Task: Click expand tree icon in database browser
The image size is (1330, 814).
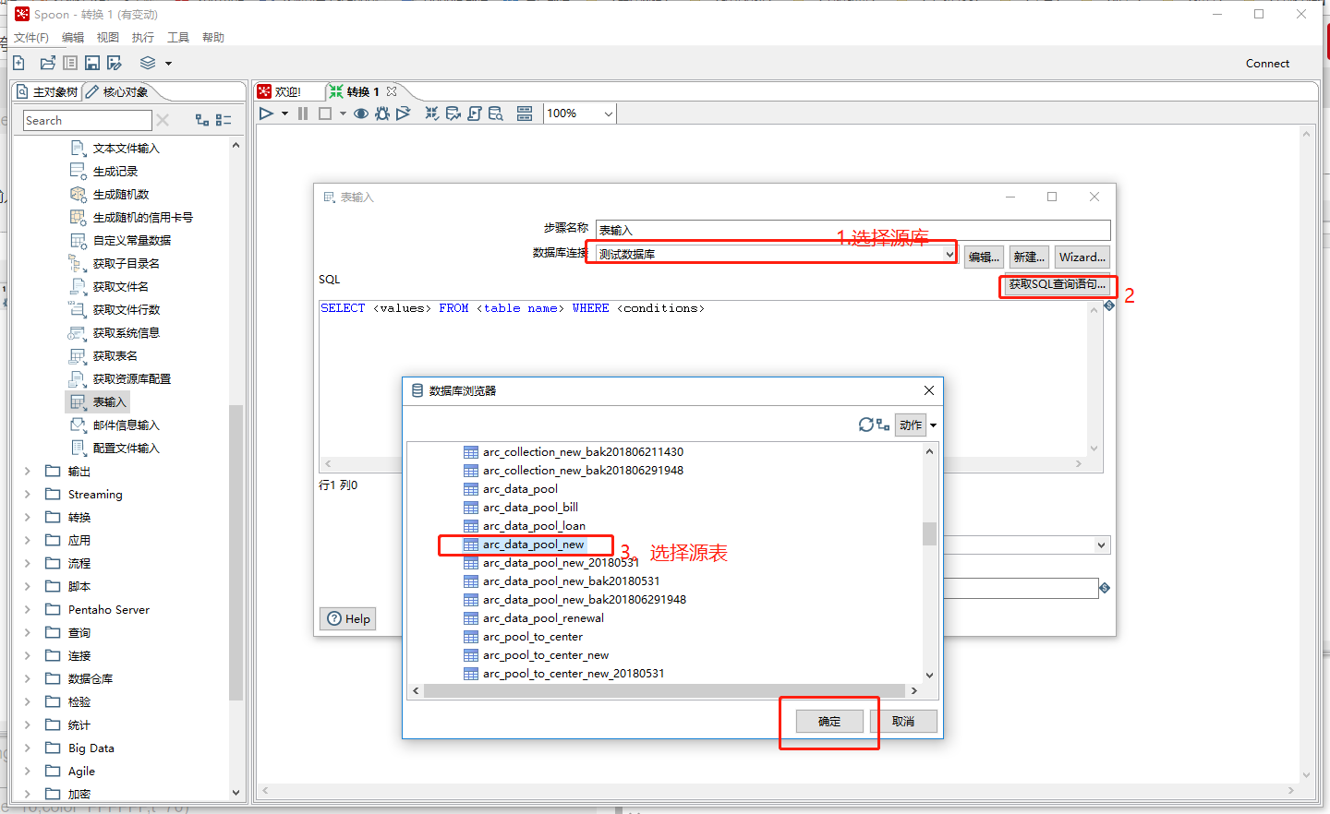Action: [883, 425]
